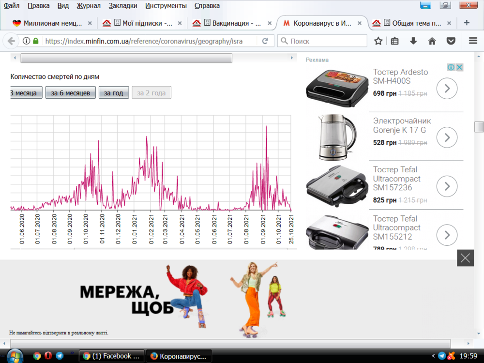
Task: Open Telegram tray icon
Action: coord(442,356)
